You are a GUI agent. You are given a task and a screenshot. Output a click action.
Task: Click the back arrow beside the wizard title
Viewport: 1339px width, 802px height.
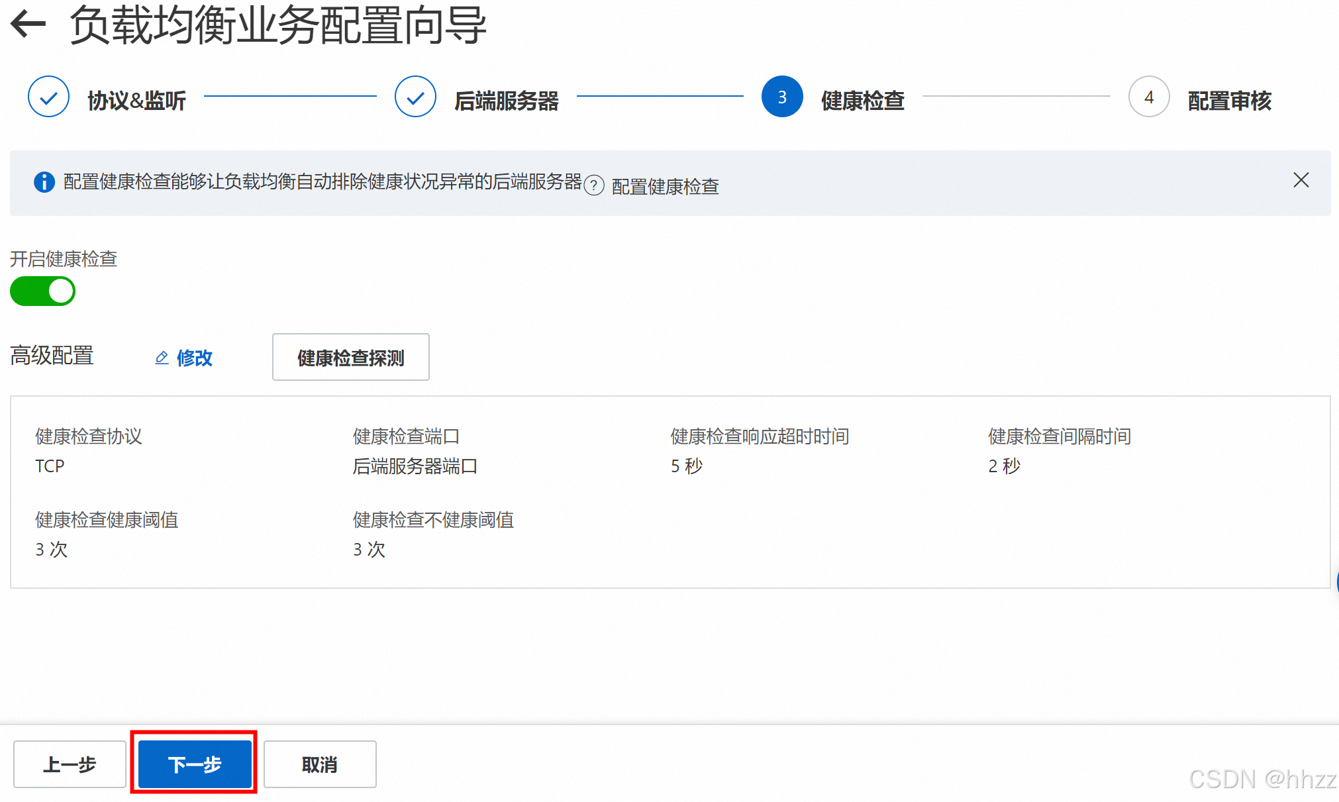point(28,25)
